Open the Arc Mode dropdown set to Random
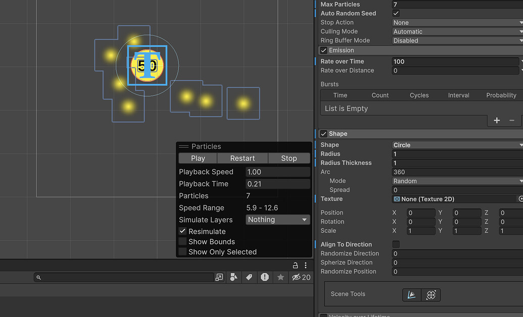Screen dimensions: 523x317 pyautogui.click(x=455, y=181)
